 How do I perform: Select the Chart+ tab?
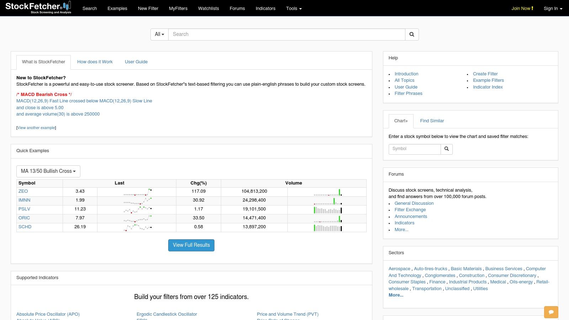pyautogui.click(x=401, y=121)
